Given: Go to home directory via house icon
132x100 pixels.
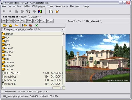Looking at the screenshot, I should [x=10, y=25].
